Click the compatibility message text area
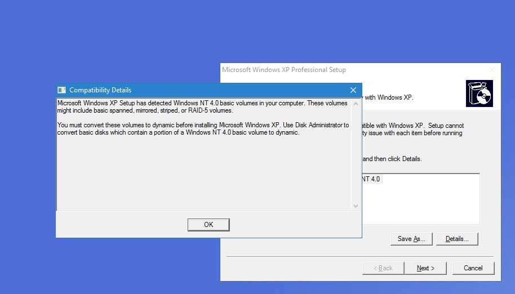Image resolution: width=515 pixels, height=294 pixels. click(x=204, y=154)
